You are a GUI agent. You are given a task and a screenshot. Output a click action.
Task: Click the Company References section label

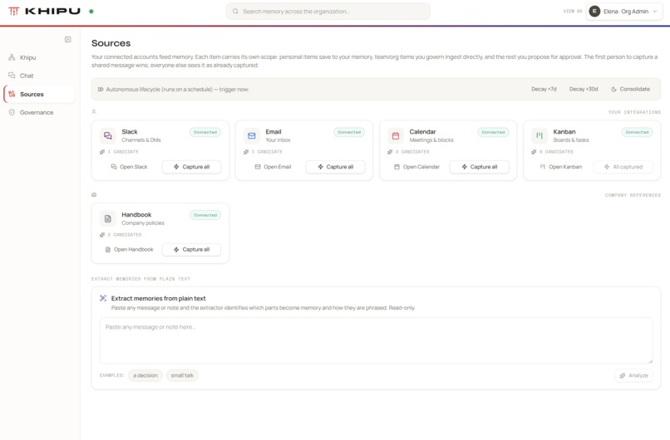tap(633, 195)
